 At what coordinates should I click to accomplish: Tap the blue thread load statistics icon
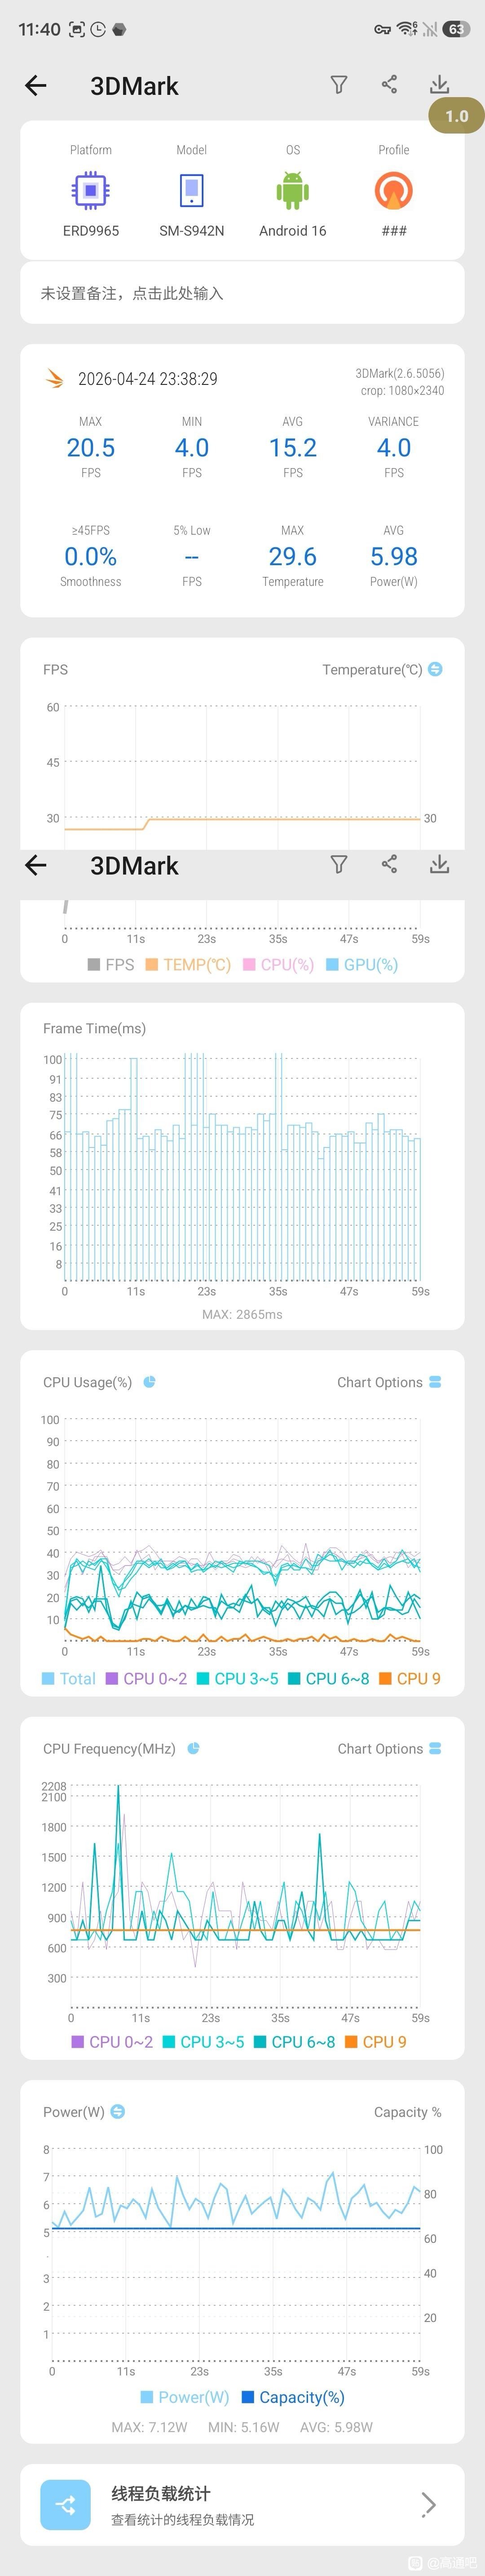(x=66, y=2504)
